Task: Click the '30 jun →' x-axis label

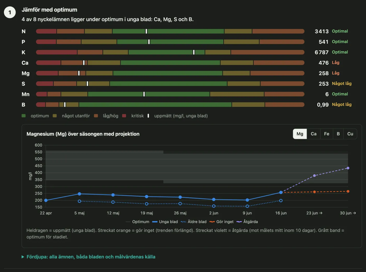Action: point(348,213)
